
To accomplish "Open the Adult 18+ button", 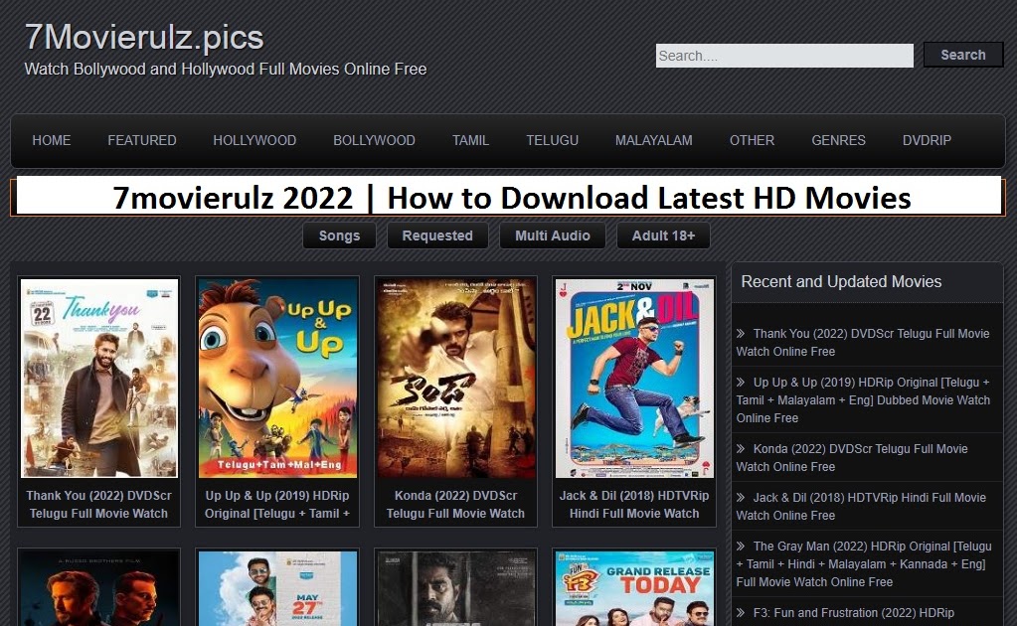I will pos(663,235).
